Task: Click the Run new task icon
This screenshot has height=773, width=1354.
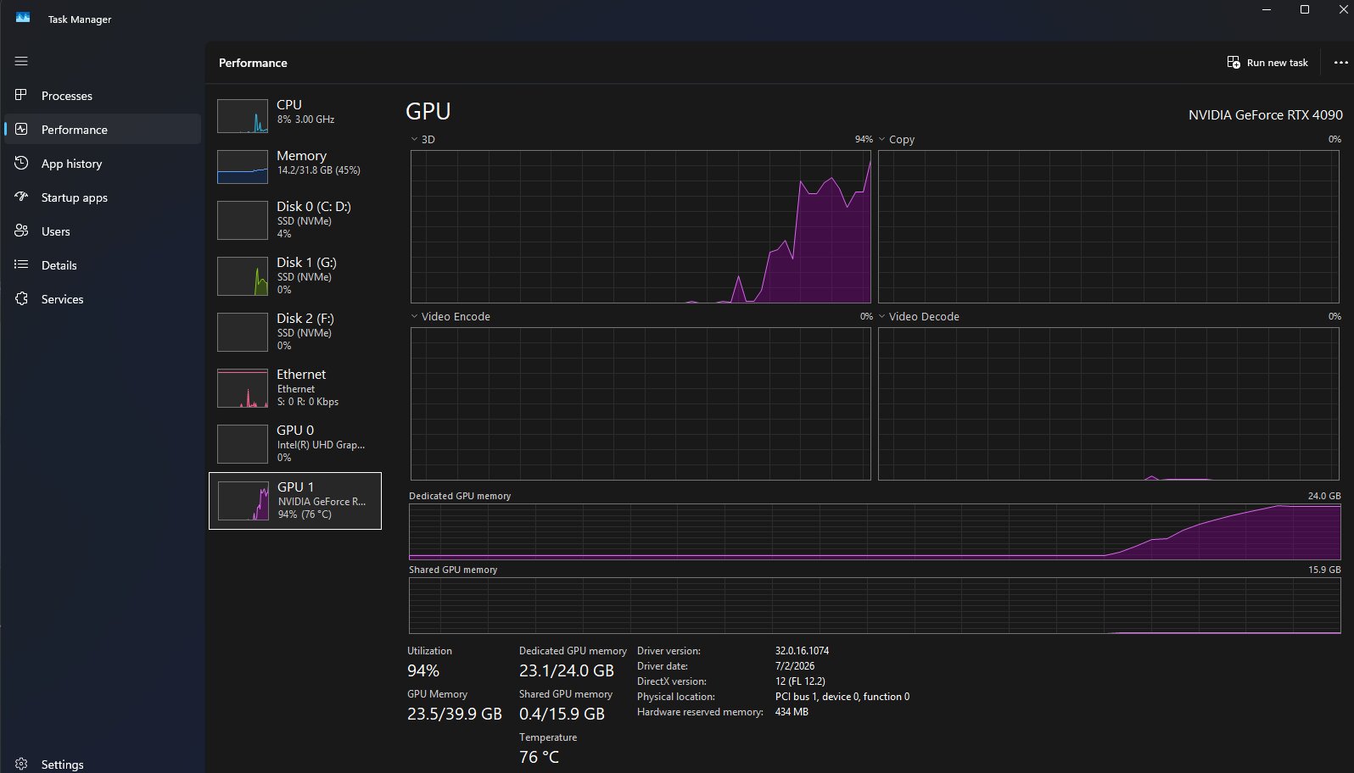Action: pos(1234,62)
